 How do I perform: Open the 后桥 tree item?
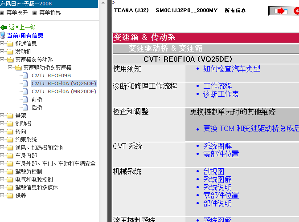37,107
